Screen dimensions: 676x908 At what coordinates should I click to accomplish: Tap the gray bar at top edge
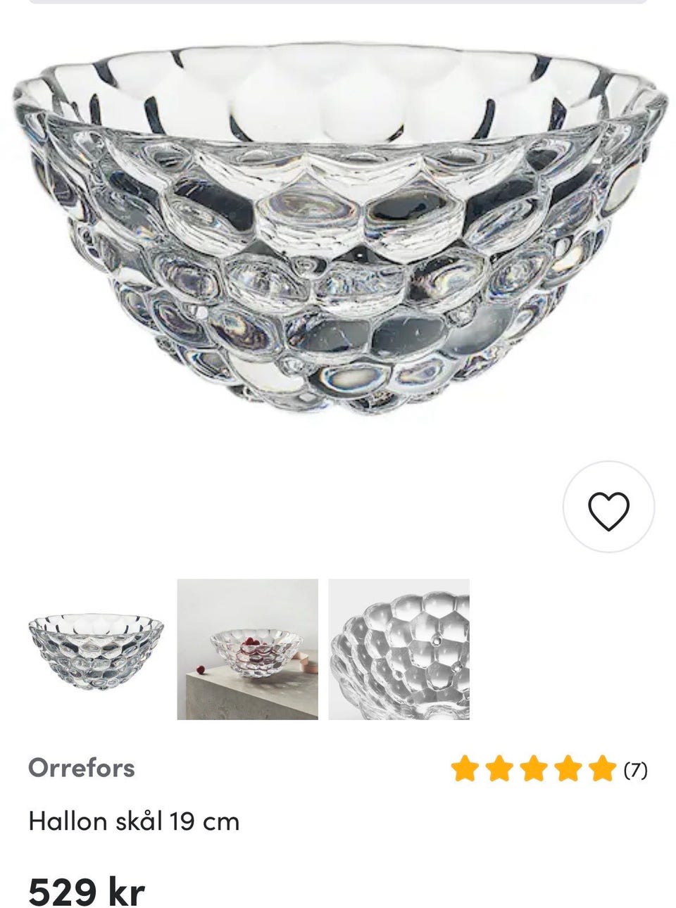click(x=338, y=2)
